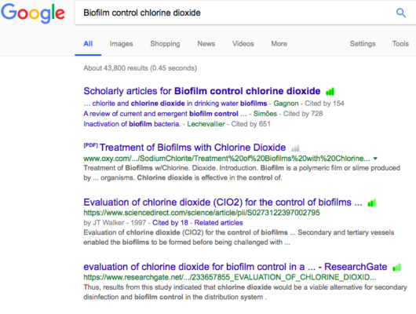Click the blue magnifier search icon
Image resolution: width=416 pixels, height=314 pixels.
click(x=400, y=13)
